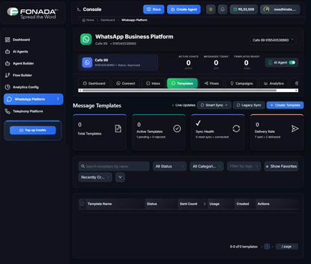Toggle the sort direction chevron button
Screen dimensions: 311x264
(x=120, y=177)
